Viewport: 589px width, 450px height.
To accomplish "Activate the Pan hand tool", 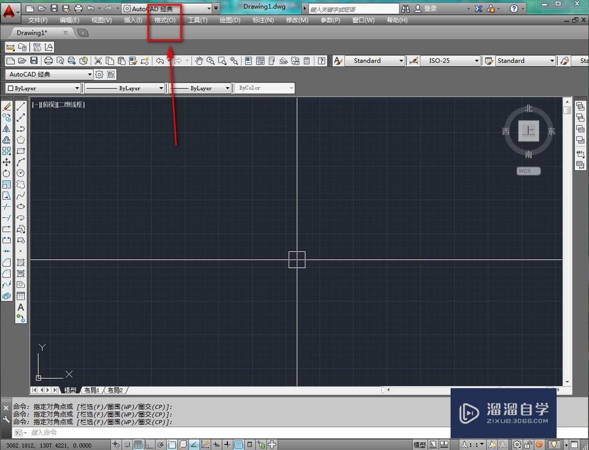I will (x=198, y=61).
